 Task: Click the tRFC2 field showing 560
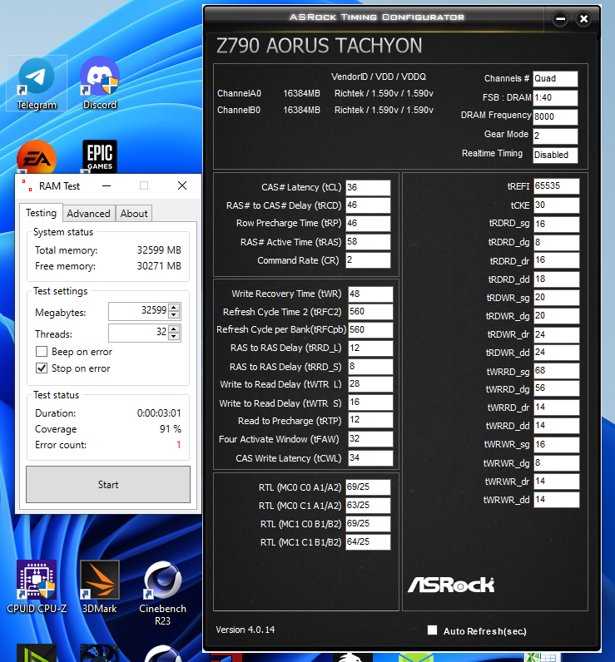click(370, 312)
